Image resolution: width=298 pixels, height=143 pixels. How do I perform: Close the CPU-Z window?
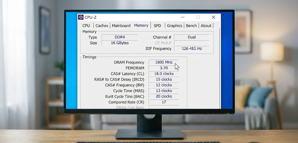[213, 17]
